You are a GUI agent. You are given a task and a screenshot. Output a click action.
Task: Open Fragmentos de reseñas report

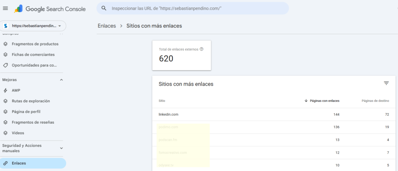33,123
